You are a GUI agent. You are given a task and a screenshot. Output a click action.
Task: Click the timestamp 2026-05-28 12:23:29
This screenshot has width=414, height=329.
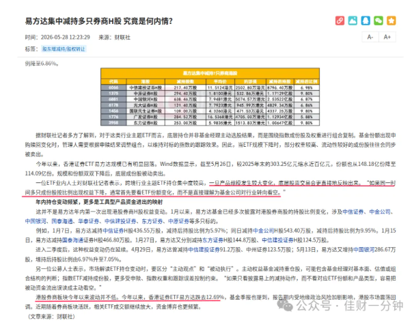tap(65, 38)
